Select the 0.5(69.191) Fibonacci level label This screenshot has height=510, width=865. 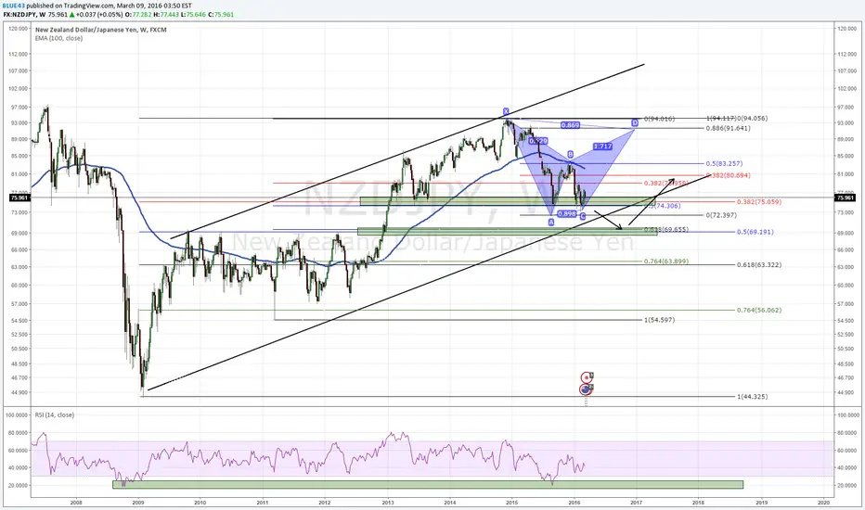pos(755,232)
